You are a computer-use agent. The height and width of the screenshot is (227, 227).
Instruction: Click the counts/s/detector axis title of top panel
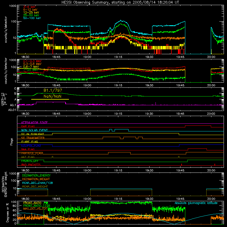[x=6, y=30]
